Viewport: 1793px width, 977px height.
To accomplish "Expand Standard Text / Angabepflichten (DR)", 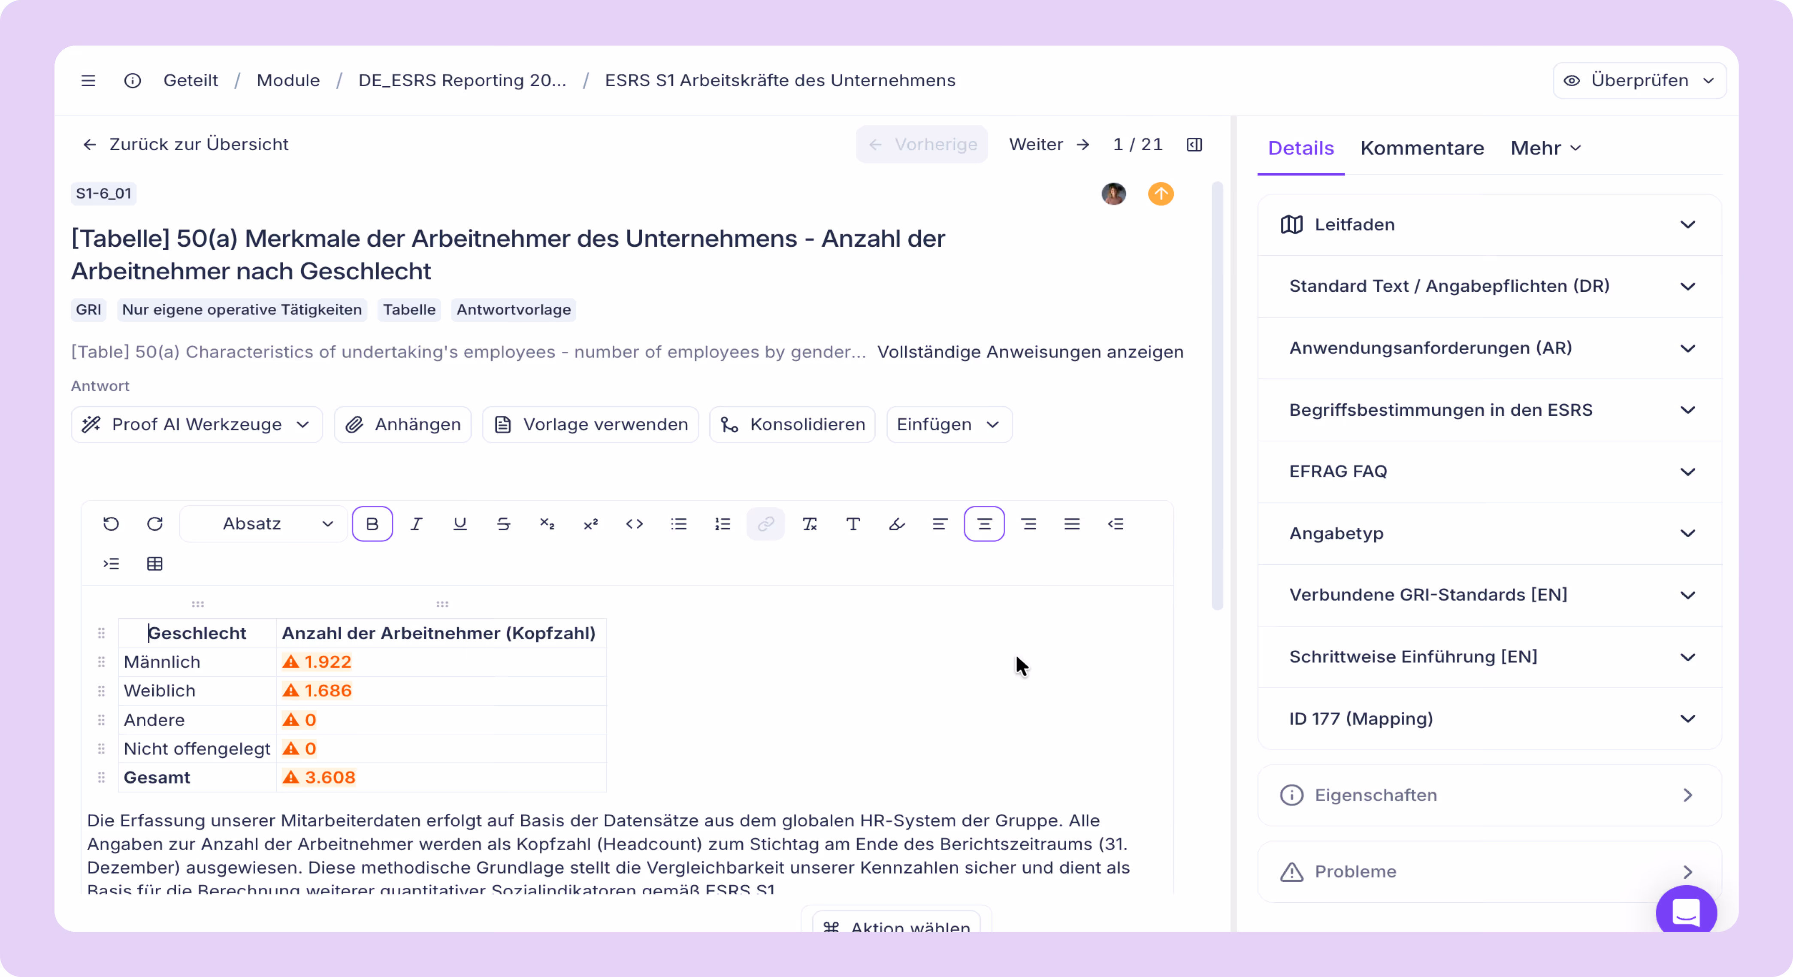I will click(1489, 287).
